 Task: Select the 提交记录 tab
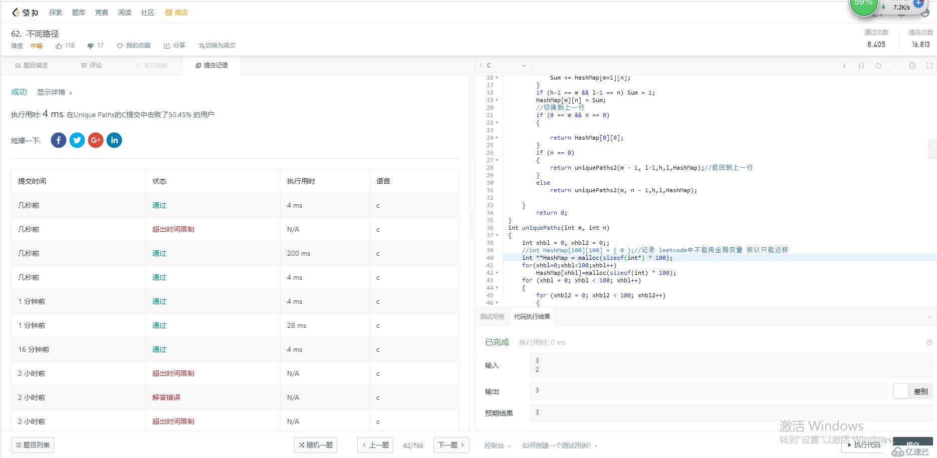(x=212, y=66)
